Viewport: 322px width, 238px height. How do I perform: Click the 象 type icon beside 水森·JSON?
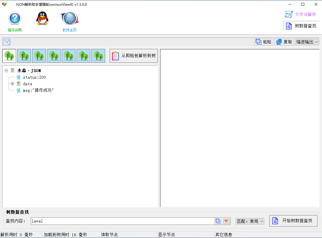13,71
